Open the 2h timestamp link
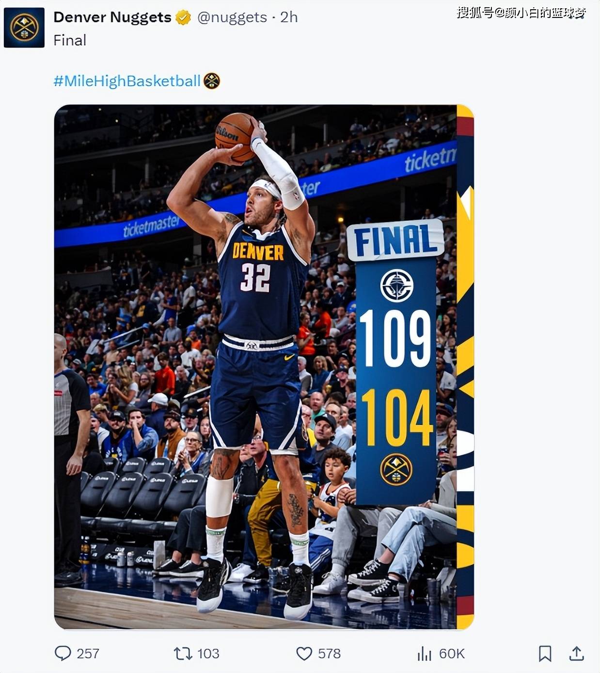This screenshot has height=673, width=600. tap(289, 17)
